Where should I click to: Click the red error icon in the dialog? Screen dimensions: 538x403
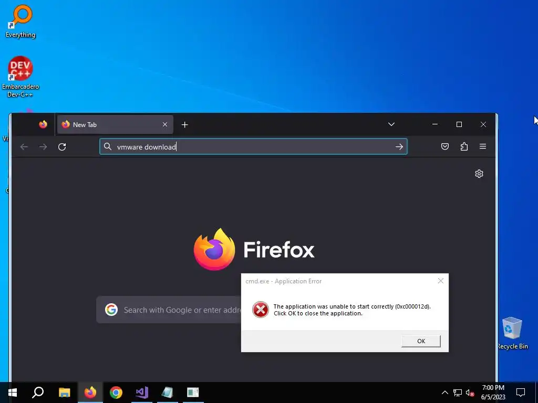tap(261, 310)
